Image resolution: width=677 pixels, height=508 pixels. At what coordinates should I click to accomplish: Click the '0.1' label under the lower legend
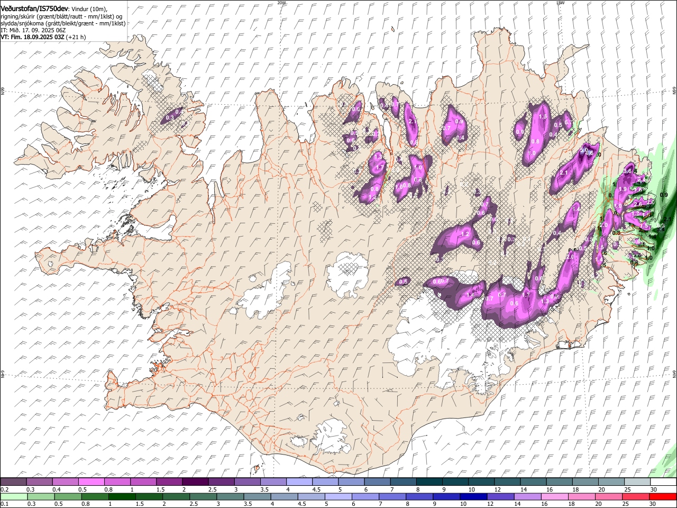point(5,504)
